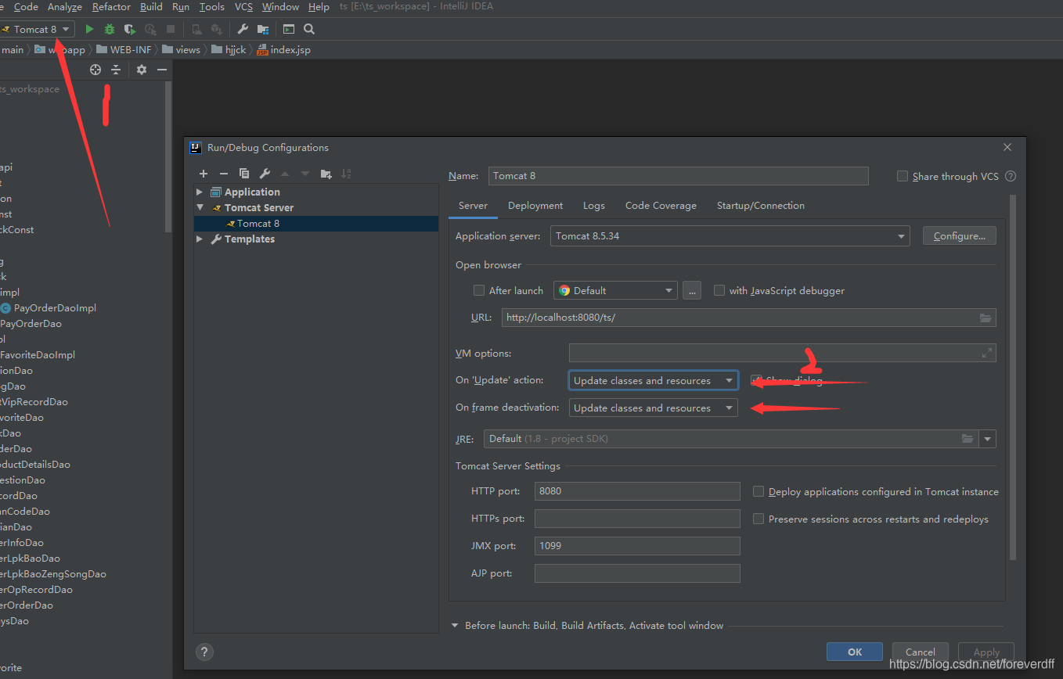Open VCS menu

pos(243,6)
